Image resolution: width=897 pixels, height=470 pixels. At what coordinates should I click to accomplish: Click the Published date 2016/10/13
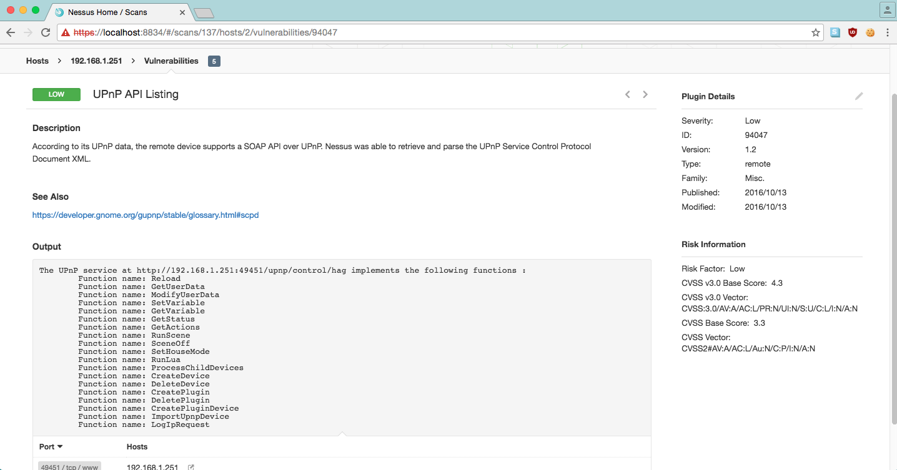766,192
